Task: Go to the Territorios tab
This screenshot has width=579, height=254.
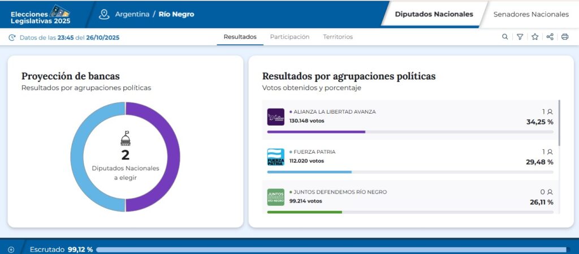Action: tap(338, 37)
